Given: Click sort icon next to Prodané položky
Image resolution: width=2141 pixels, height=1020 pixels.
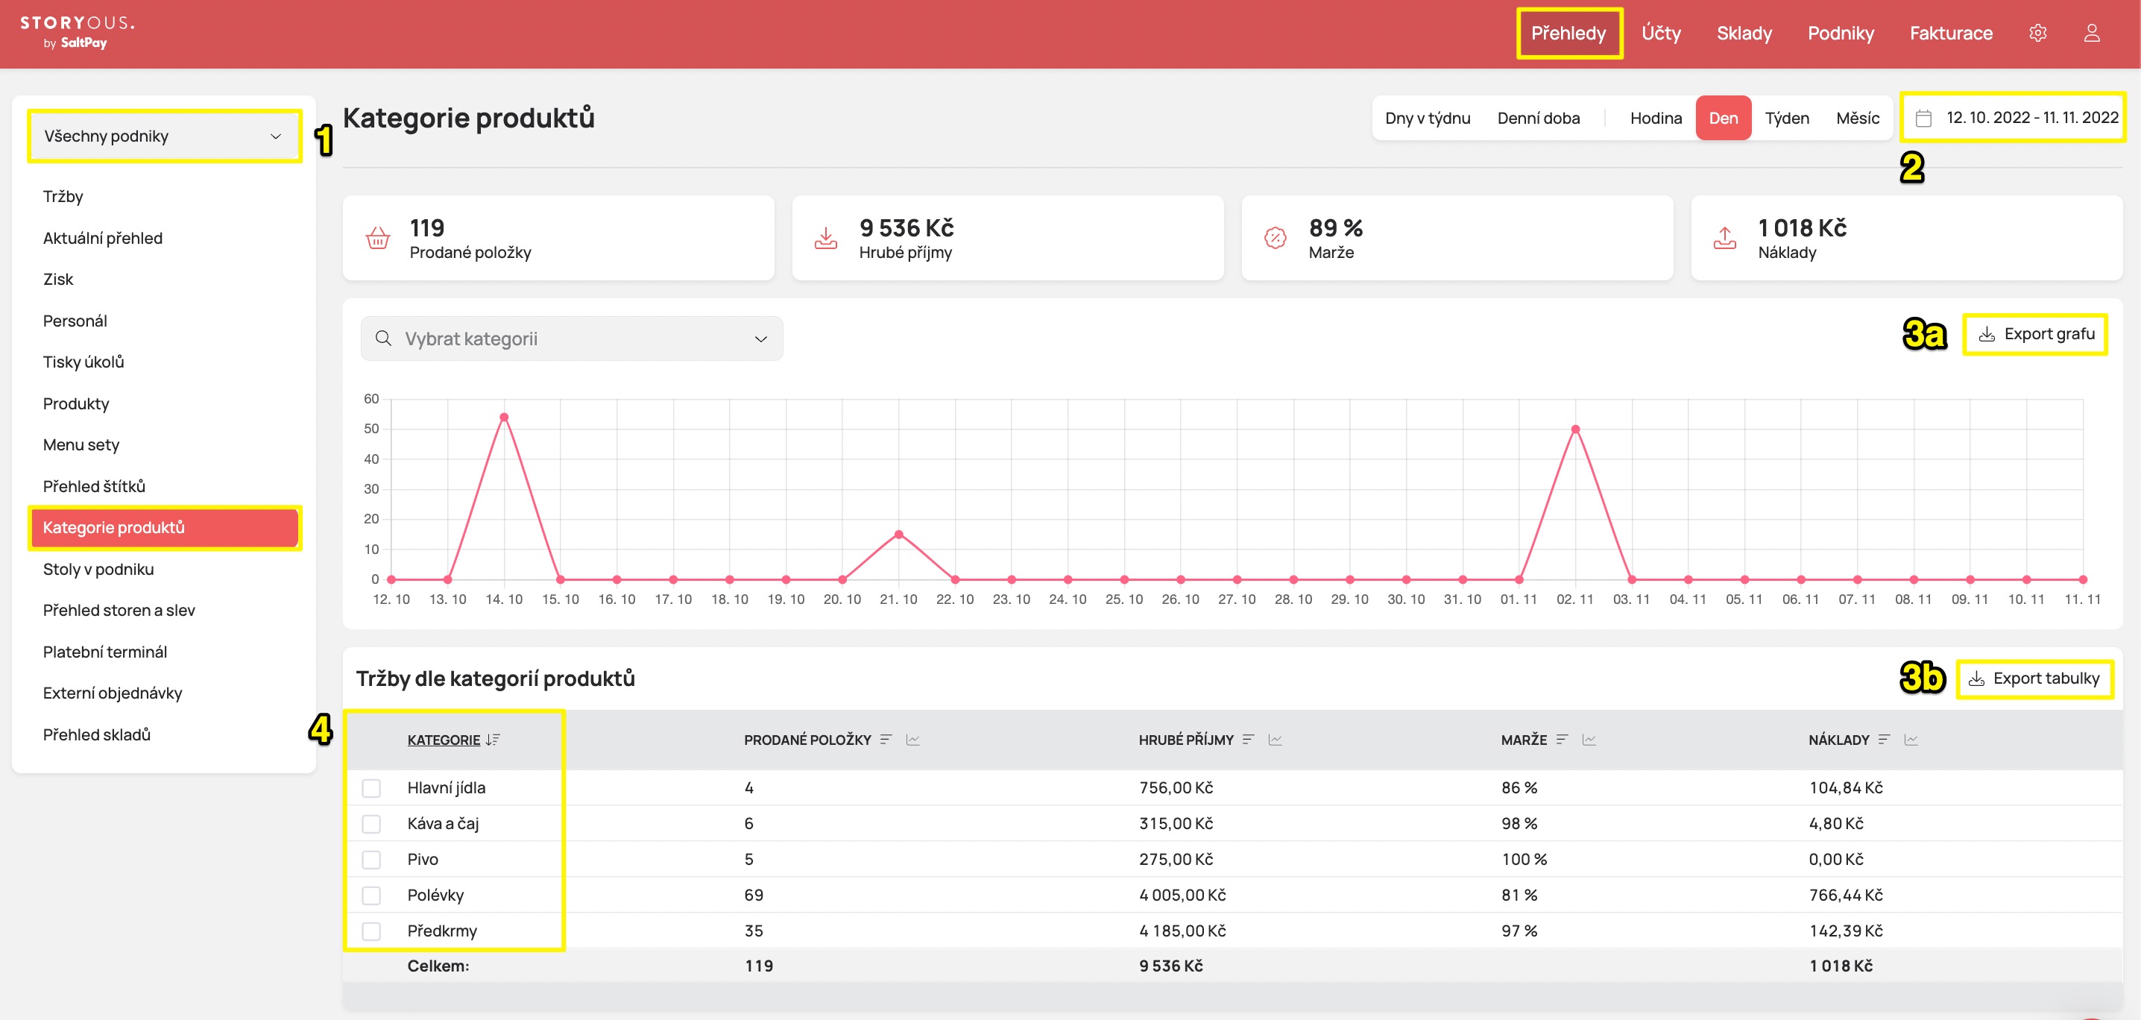Looking at the screenshot, I should (x=886, y=739).
